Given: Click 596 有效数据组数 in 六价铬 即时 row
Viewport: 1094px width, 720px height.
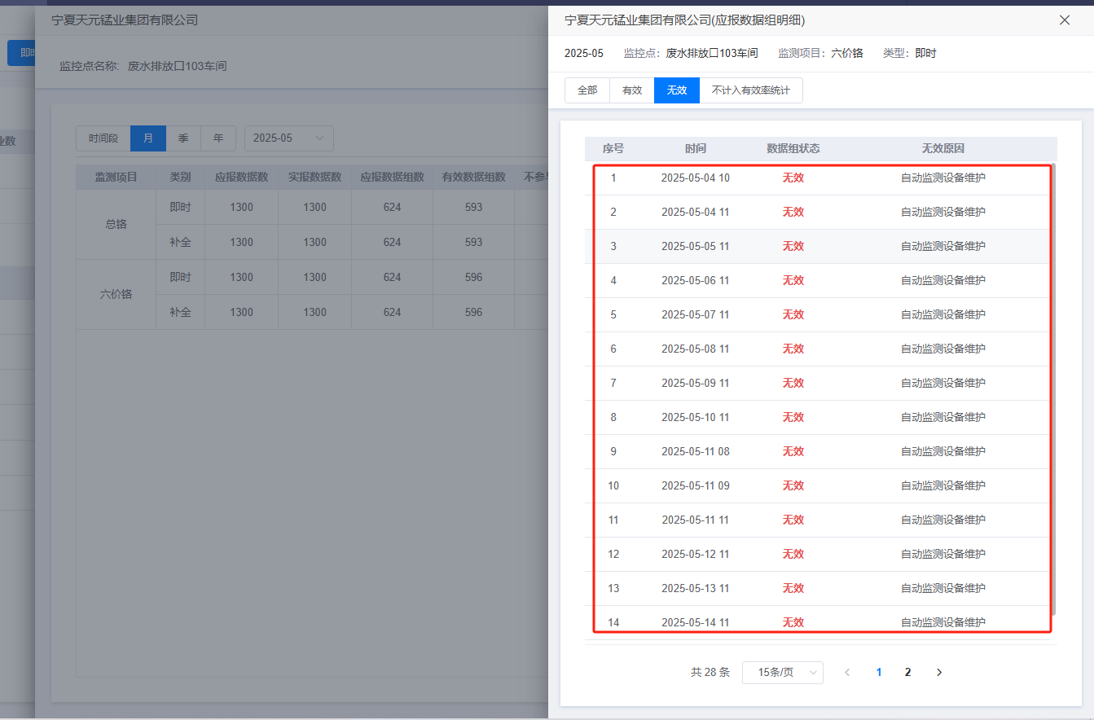Looking at the screenshot, I should pyautogui.click(x=473, y=277).
